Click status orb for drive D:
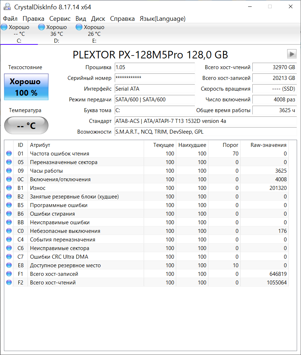 41,27
